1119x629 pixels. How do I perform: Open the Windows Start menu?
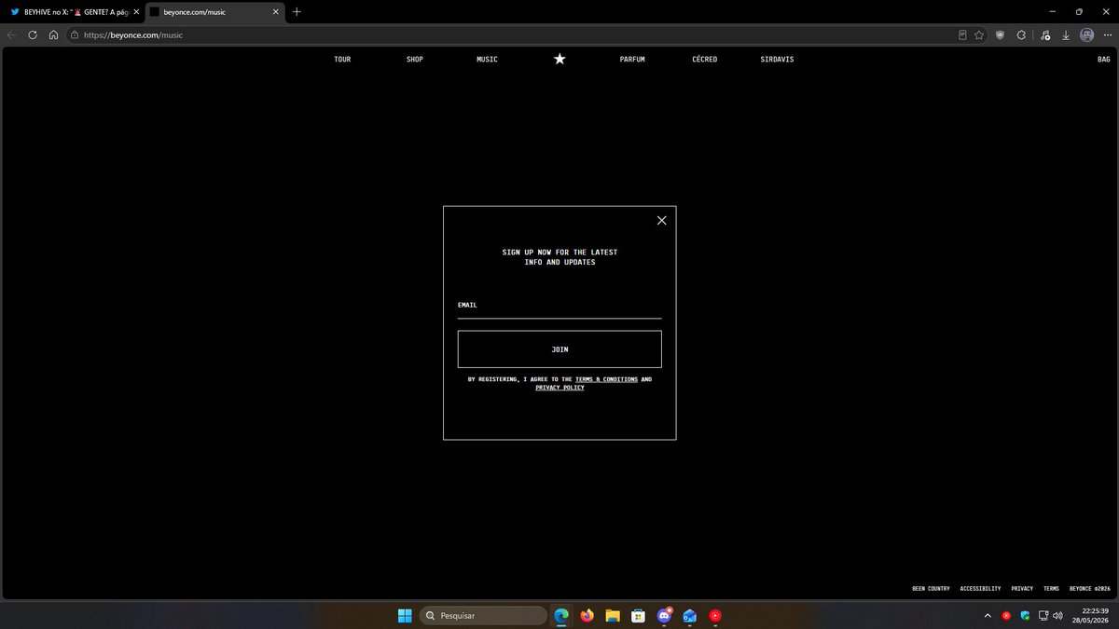coord(405,615)
